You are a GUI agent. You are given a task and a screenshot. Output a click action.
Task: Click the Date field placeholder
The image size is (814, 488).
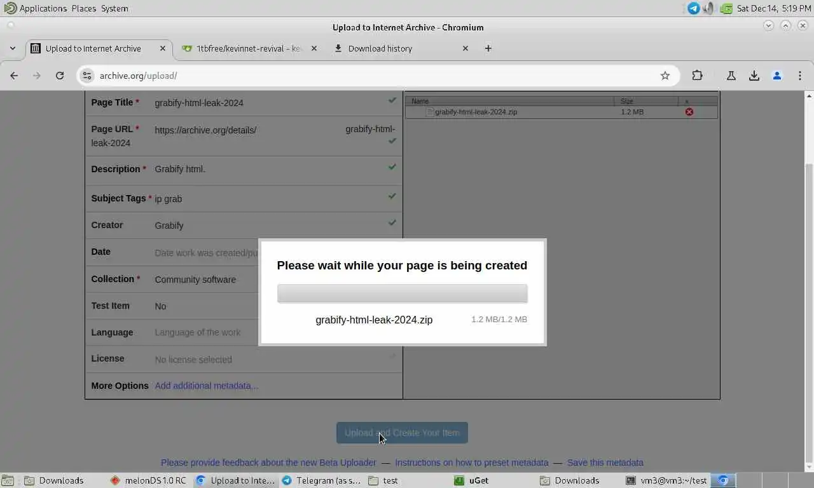click(x=207, y=253)
